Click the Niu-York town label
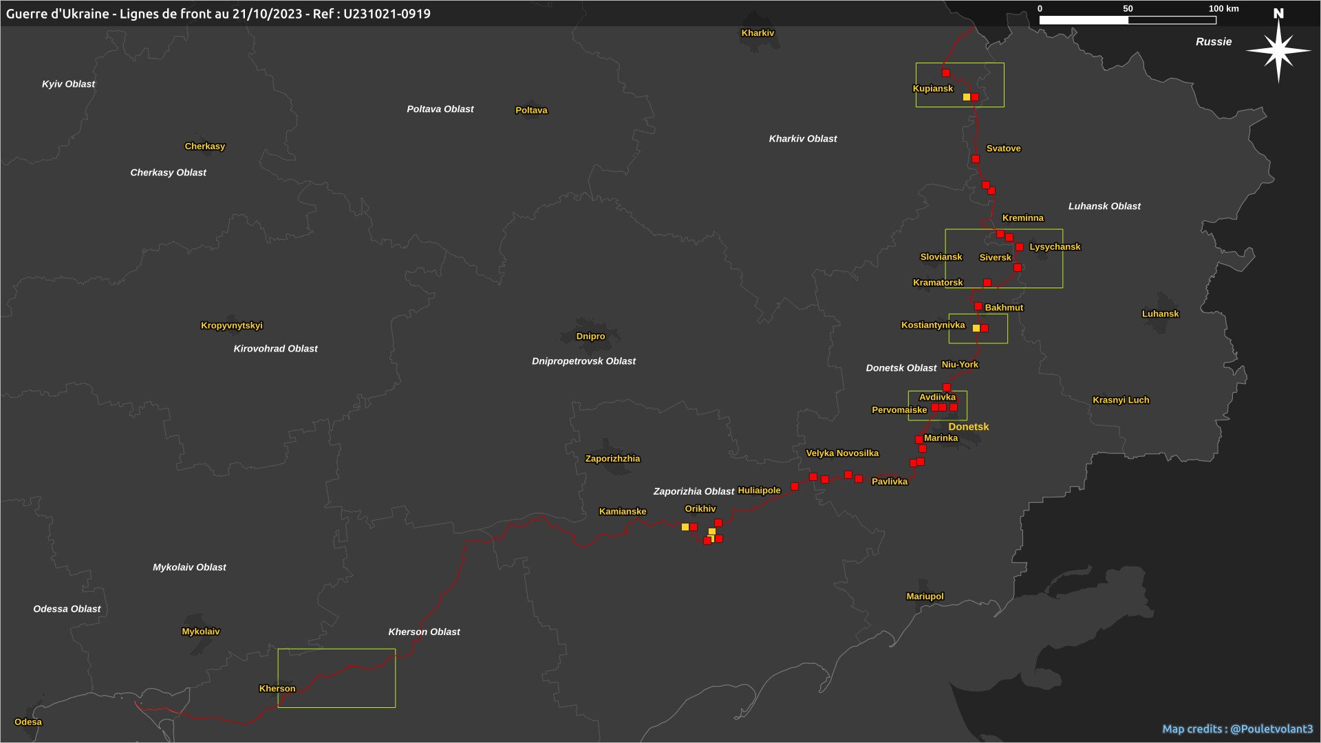This screenshot has width=1321, height=743. point(959,365)
